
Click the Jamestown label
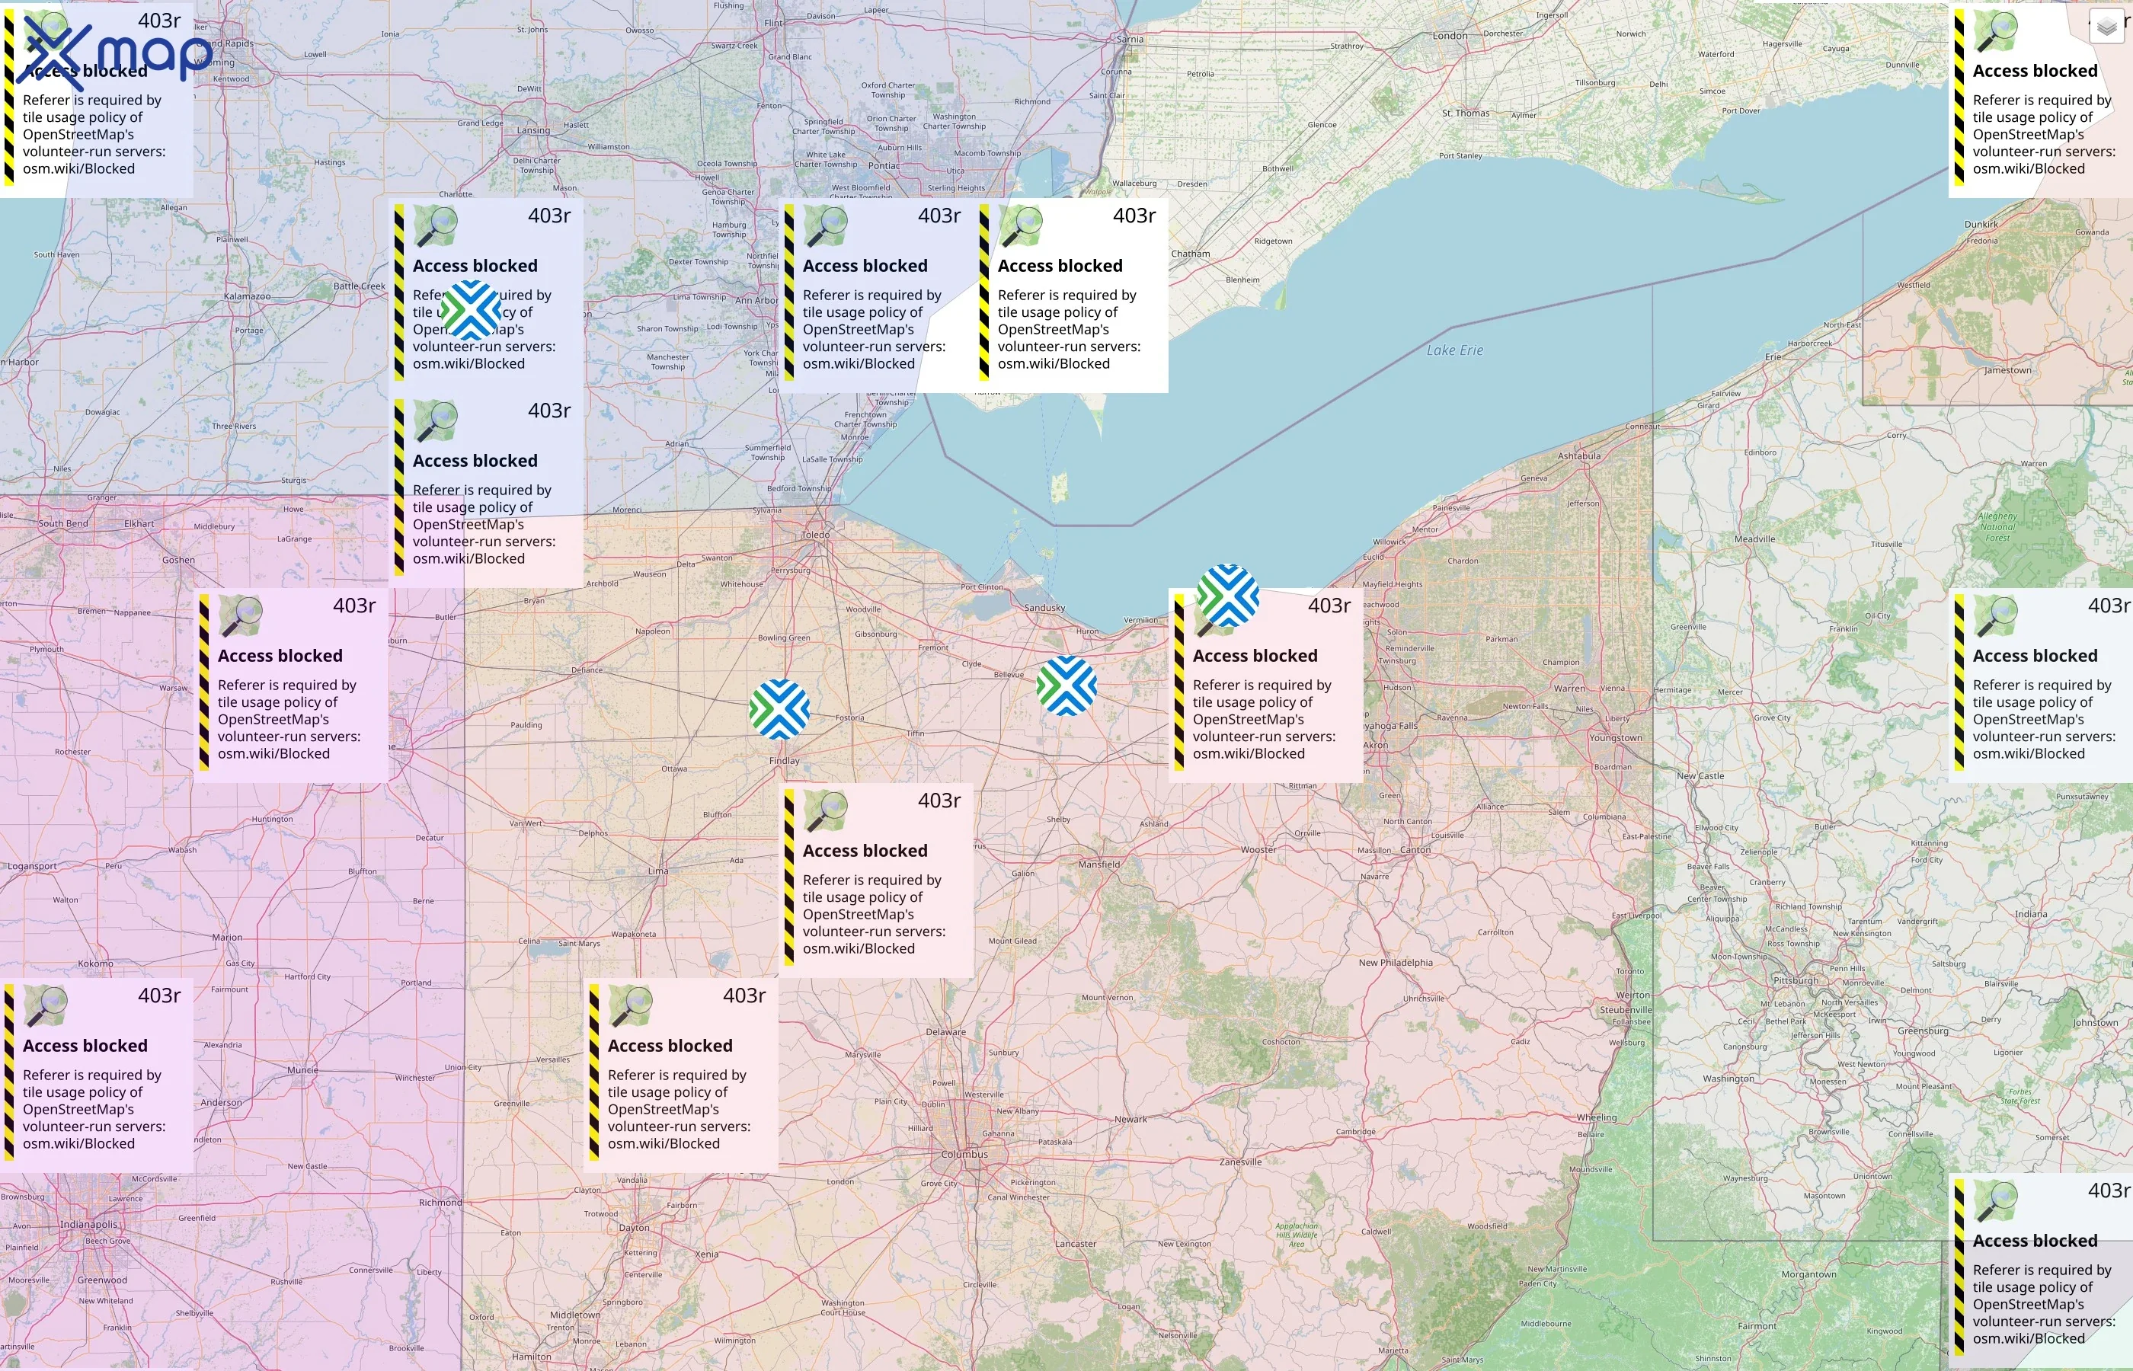coord(2007,370)
